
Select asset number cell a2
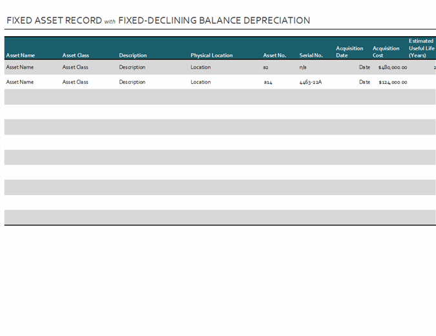[x=265, y=67]
